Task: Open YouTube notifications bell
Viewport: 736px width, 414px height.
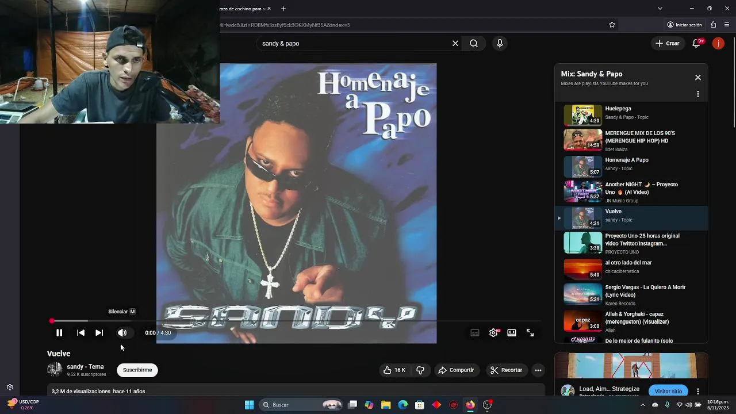Action: [696, 43]
